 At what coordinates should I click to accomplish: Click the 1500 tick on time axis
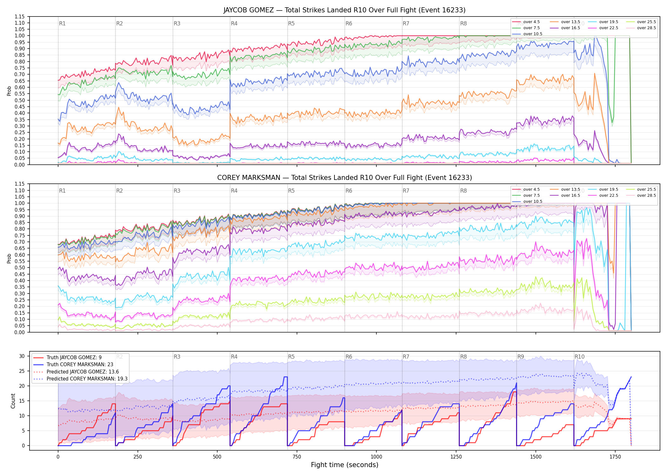[x=536, y=457]
